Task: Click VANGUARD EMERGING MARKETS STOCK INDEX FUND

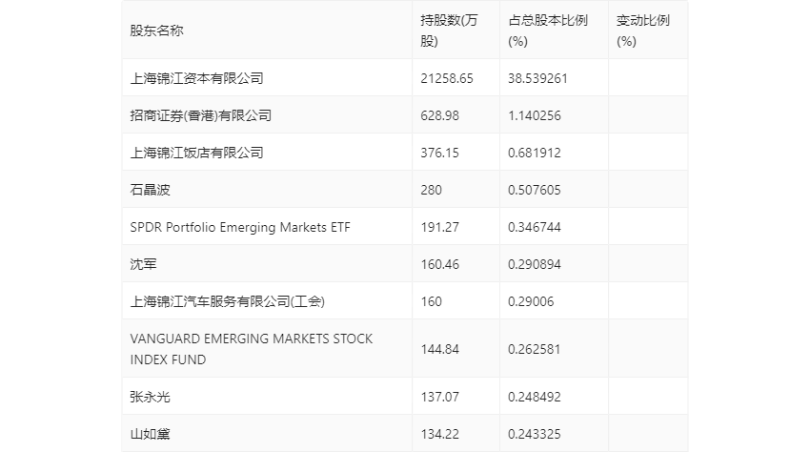Action: pyautogui.click(x=252, y=349)
